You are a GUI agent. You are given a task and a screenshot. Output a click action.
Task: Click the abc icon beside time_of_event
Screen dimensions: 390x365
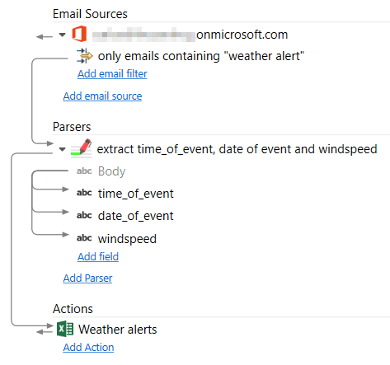(x=84, y=193)
